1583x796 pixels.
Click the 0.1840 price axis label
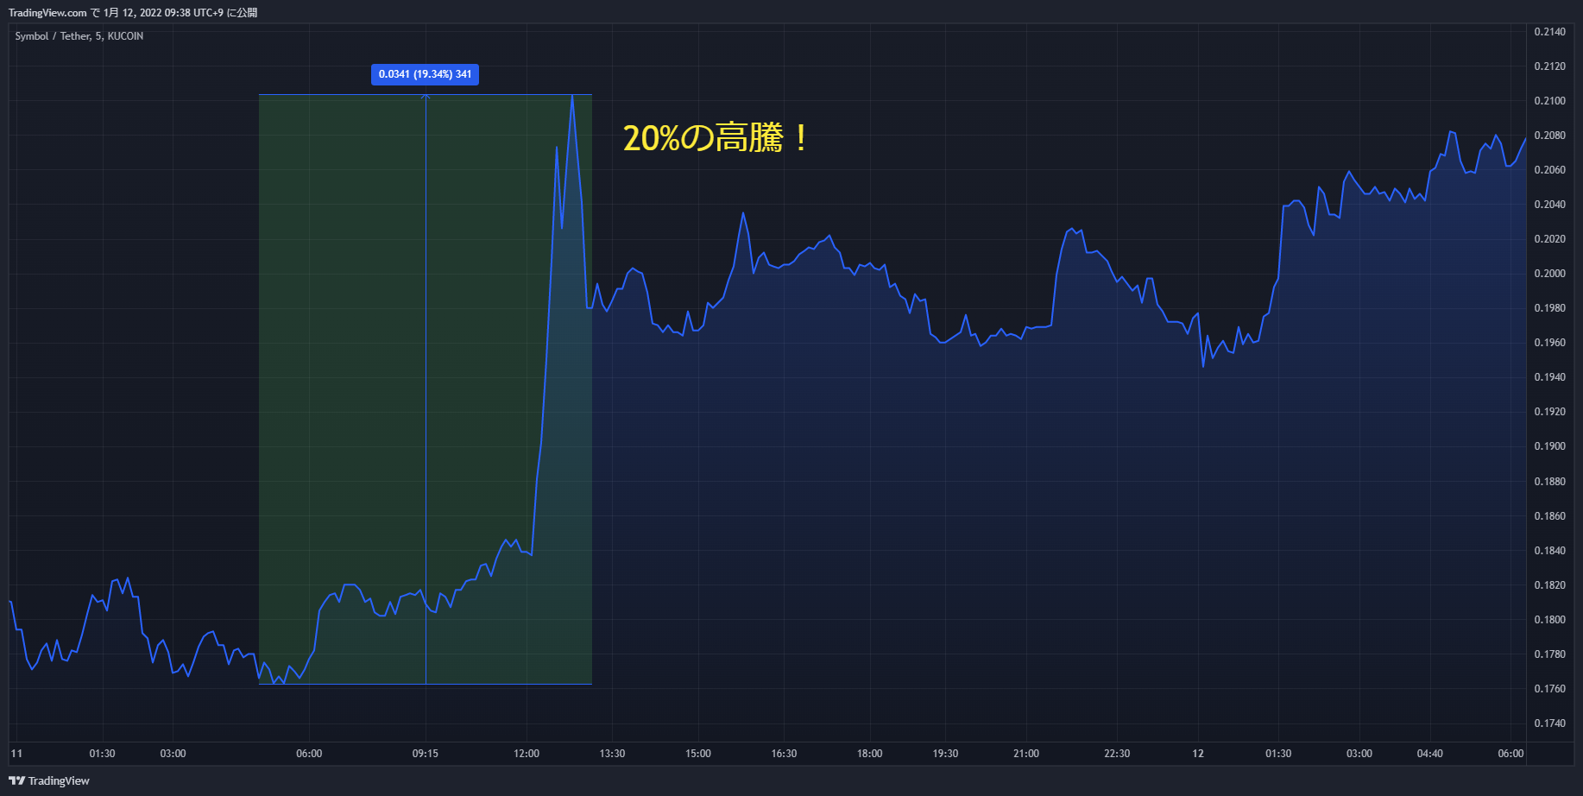(x=1549, y=551)
